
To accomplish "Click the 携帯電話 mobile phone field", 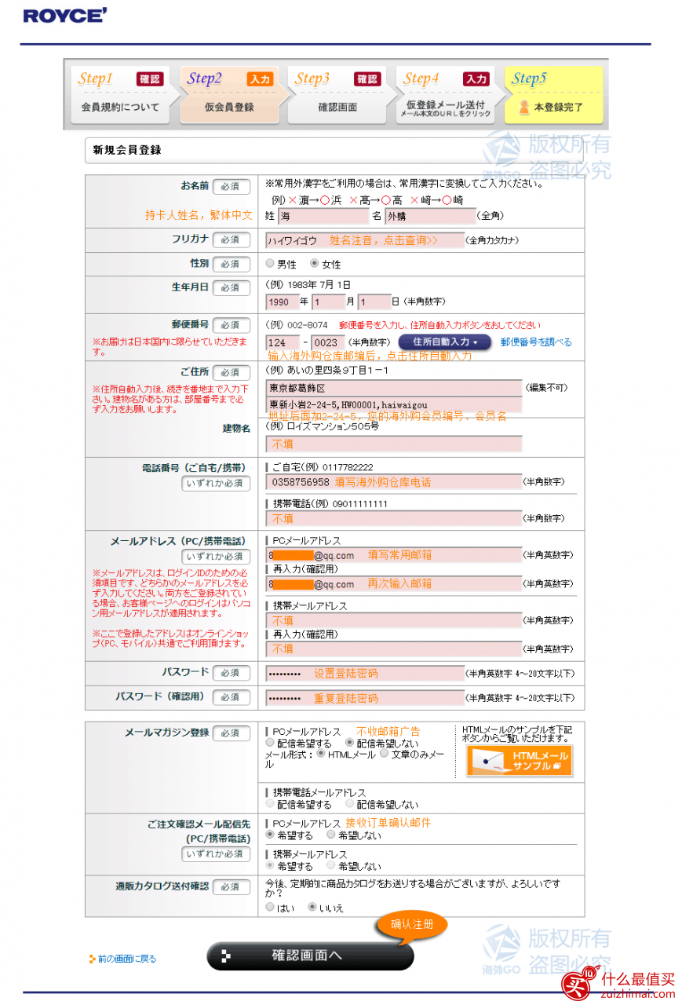I will (394, 519).
